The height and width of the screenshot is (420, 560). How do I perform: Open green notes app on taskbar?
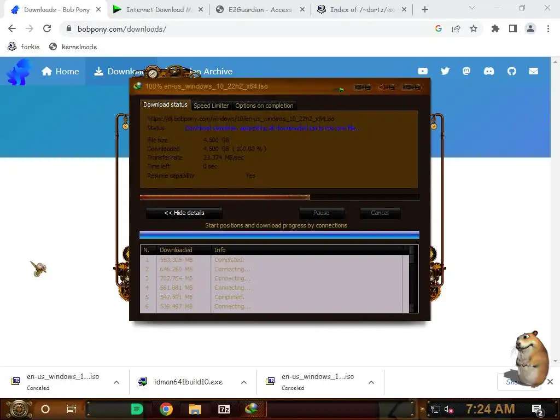click(x=137, y=409)
